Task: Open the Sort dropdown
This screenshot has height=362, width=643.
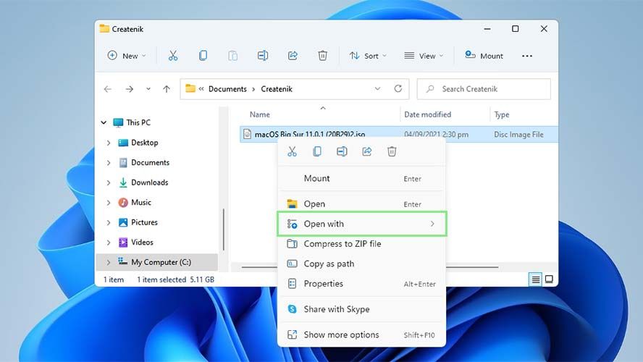Action: click(368, 56)
